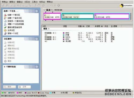Viewport: 134px width, 98px height.
Task: Click the greyed 分割分区 operation icon
Action: (5, 55)
